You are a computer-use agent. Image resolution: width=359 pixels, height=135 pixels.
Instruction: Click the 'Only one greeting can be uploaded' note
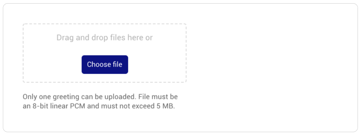coord(79,97)
